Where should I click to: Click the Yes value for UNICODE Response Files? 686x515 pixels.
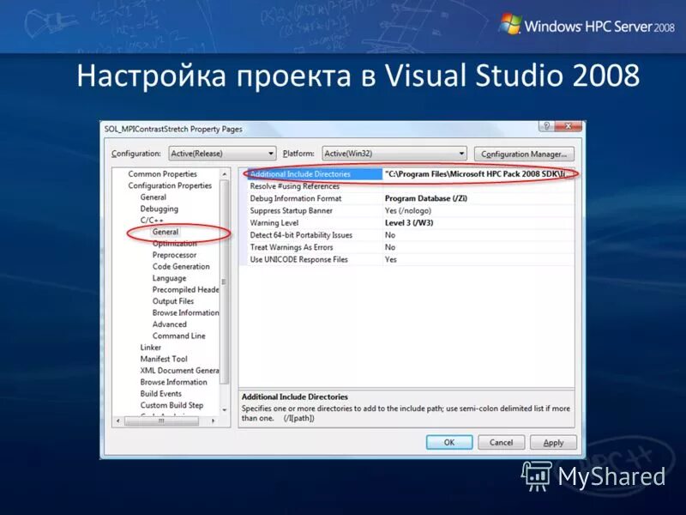[x=391, y=260]
